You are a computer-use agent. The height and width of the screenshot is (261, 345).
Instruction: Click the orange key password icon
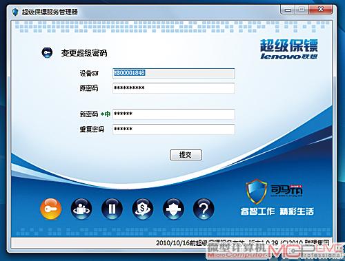pos(50,209)
